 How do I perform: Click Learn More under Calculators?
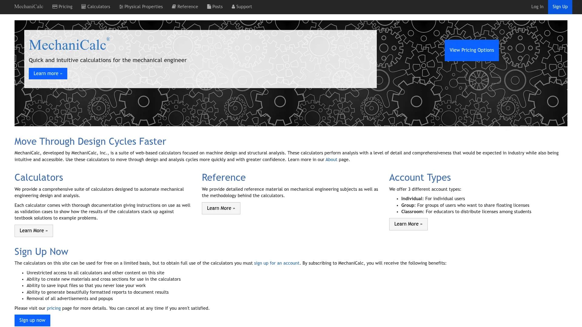pos(34,231)
